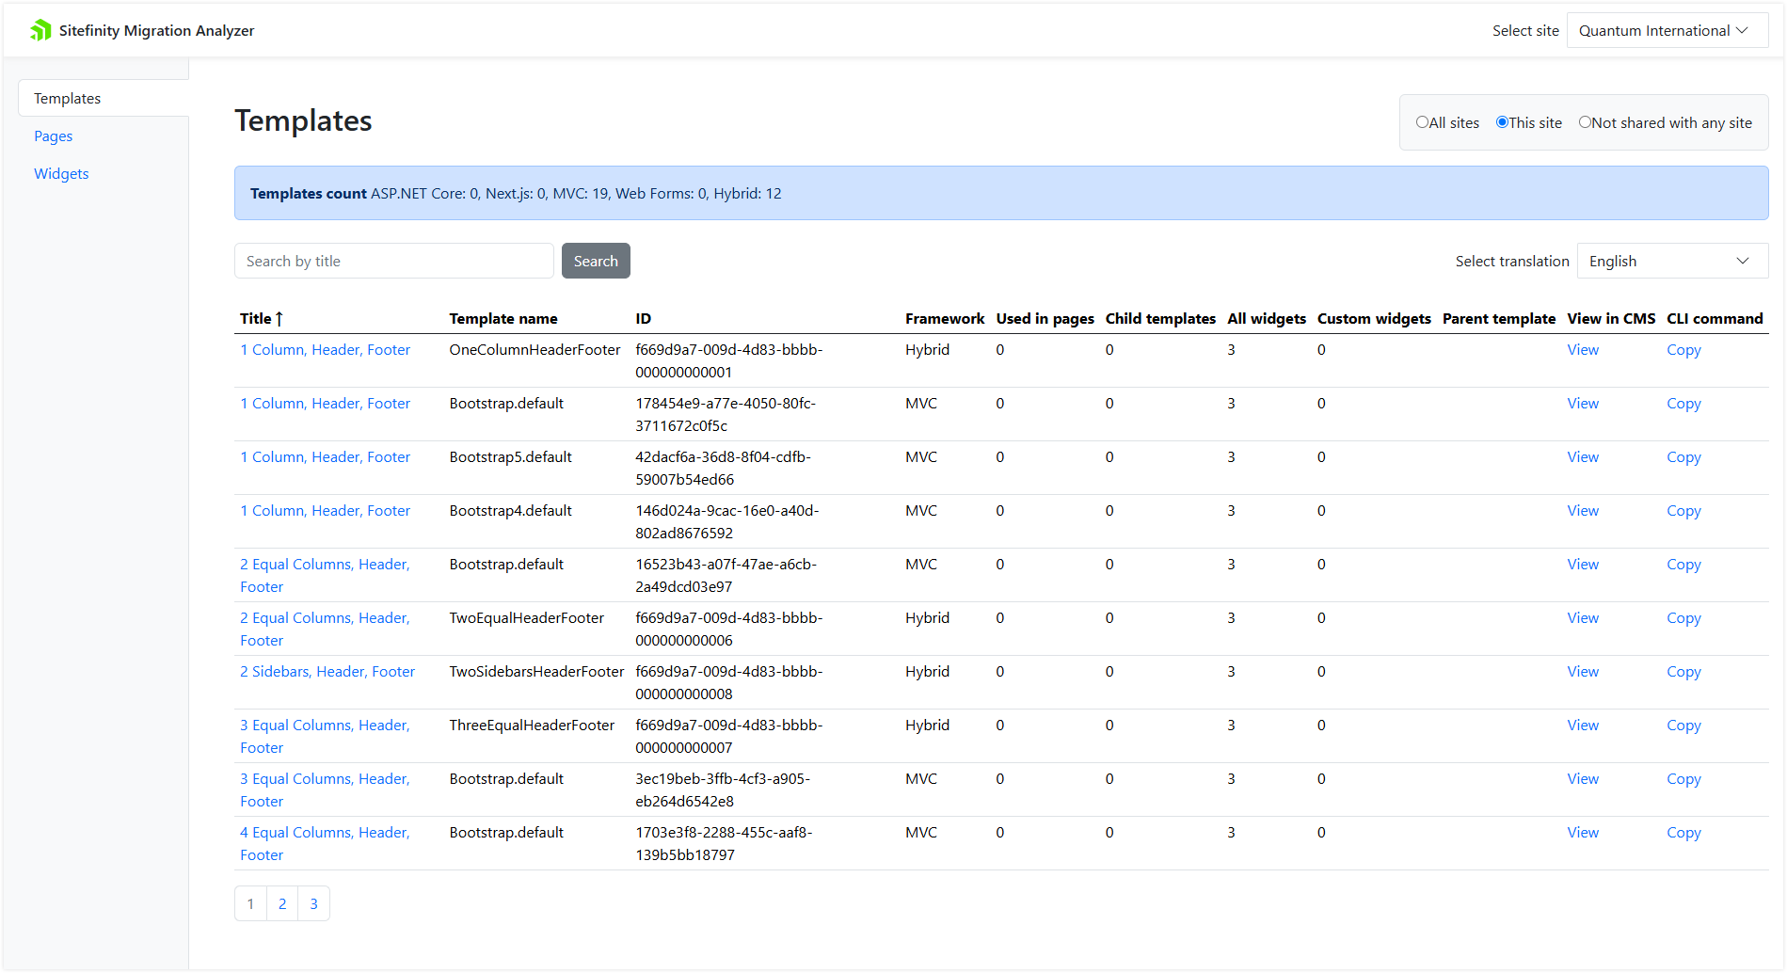Open the Quantum International site dropdown
This screenshot has width=1787, height=973.
(x=1666, y=30)
